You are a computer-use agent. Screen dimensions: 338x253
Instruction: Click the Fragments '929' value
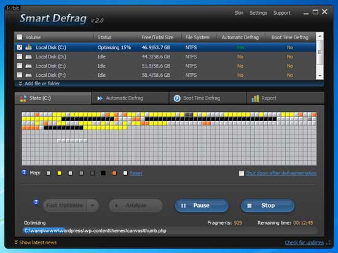pos(238,223)
